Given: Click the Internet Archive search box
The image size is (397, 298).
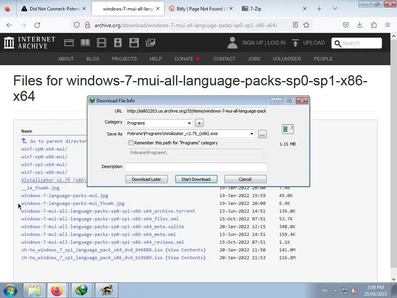Looking at the screenshot, I should [357, 43].
